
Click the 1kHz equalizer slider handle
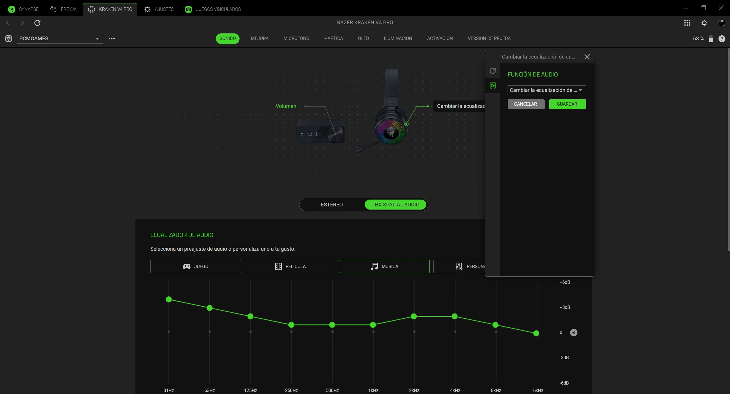pos(373,325)
